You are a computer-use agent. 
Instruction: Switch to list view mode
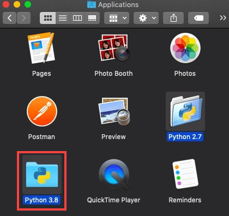point(63,18)
